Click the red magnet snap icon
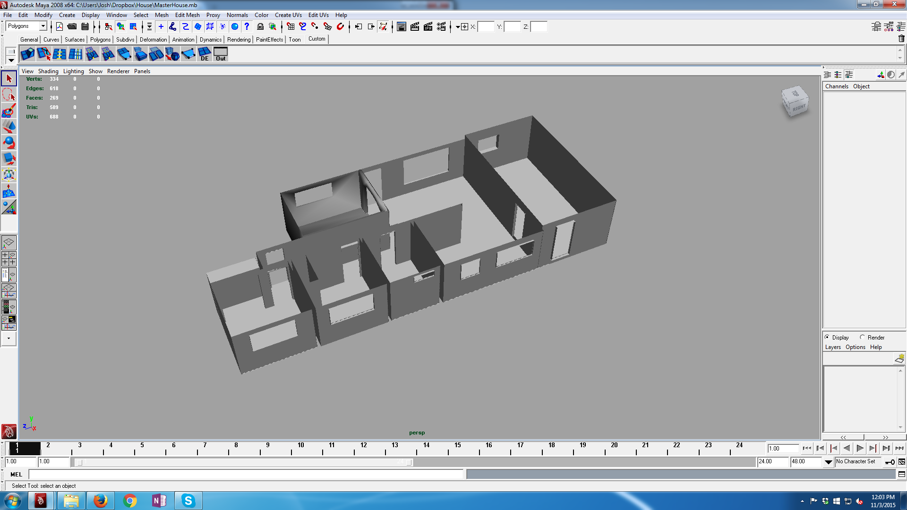The image size is (907, 510). click(340, 26)
